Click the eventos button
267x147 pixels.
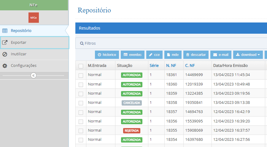coord(133,55)
